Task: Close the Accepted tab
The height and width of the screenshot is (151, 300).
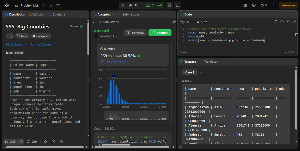Action: point(113,14)
